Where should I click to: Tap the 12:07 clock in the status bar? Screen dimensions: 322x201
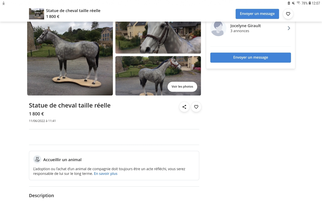(316, 3)
